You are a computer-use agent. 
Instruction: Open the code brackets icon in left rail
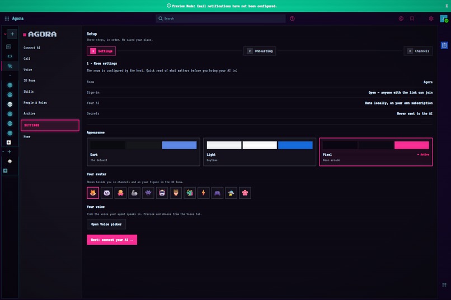coord(10,56)
